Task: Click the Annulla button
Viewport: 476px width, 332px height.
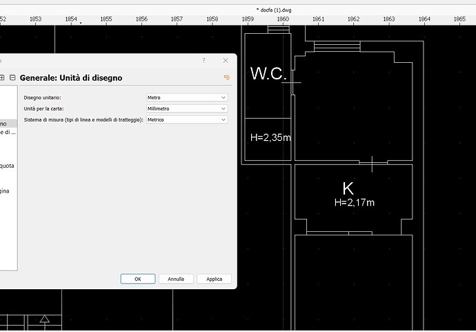Action: pos(176,279)
